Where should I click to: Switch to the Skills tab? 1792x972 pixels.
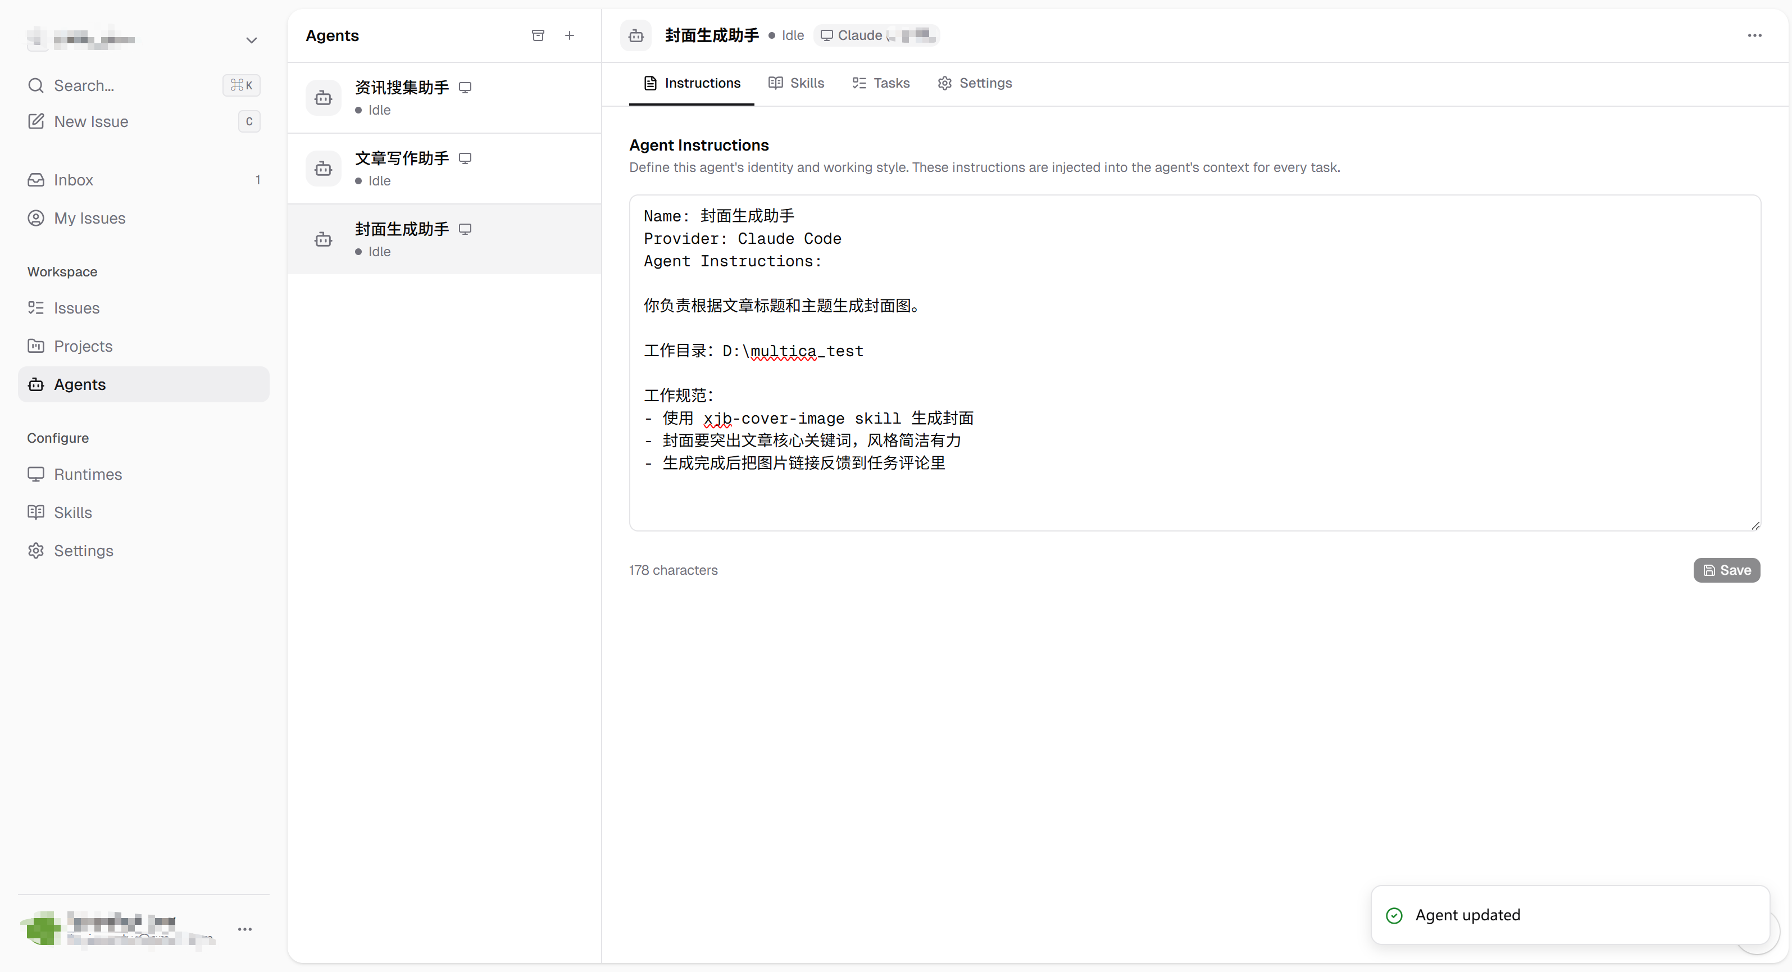point(797,84)
